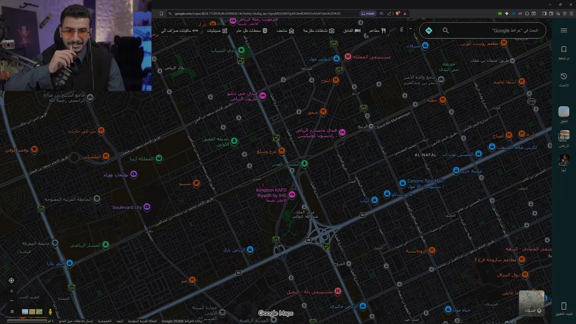Image resolution: width=576 pixels, height=324 pixels.
Task: Select the terrain thumbnail next to Pegman
Action: click(x=40, y=311)
